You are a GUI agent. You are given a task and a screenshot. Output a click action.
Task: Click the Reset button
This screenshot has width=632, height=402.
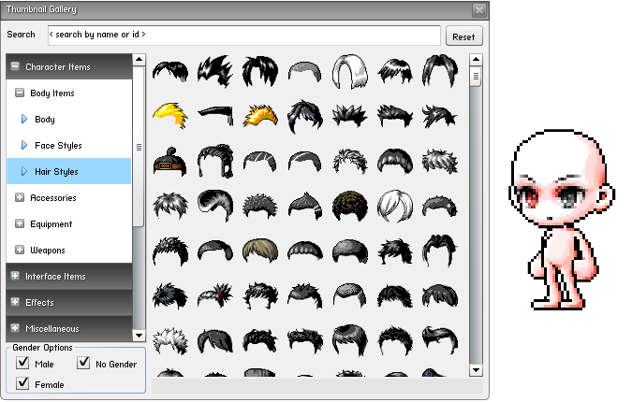tap(463, 36)
